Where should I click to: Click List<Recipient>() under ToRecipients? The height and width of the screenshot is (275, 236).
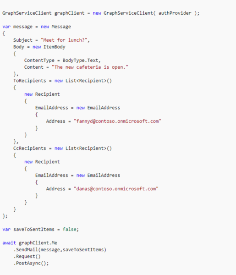(x=88, y=81)
